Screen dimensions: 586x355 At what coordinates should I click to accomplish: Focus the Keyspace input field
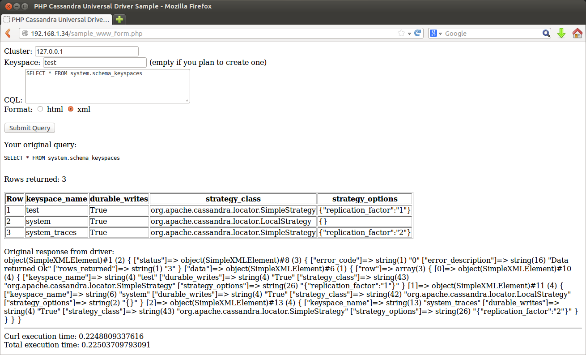[95, 63]
